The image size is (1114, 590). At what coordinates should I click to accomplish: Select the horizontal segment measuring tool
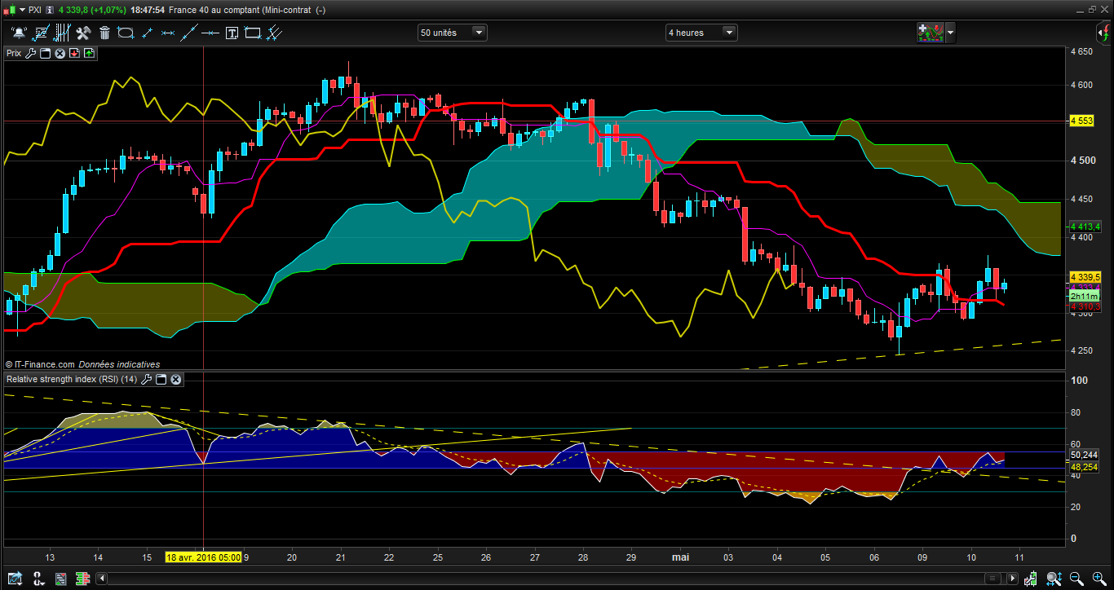click(x=168, y=33)
